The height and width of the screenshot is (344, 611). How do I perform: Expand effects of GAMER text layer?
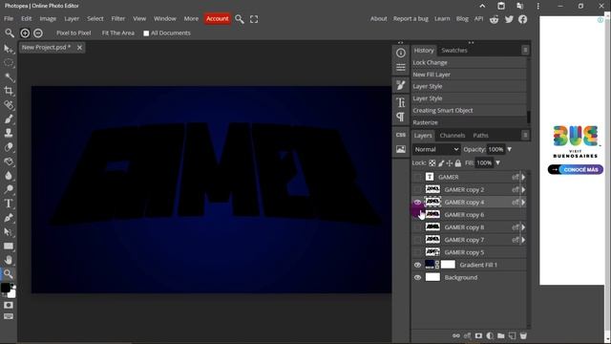(523, 177)
